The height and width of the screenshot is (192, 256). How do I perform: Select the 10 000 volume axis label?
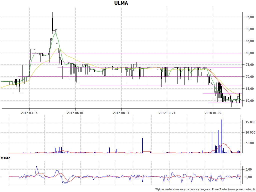click(x=250, y=132)
